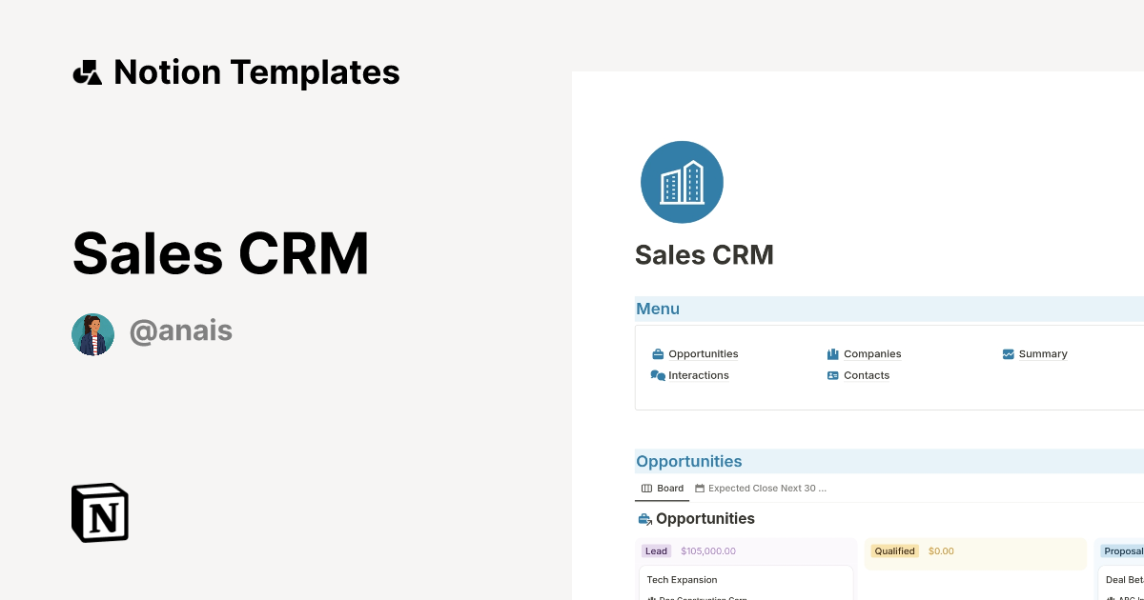Select the line graph icon beside Summary
This screenshot has width=1144, height=600.
[1008, 353]
